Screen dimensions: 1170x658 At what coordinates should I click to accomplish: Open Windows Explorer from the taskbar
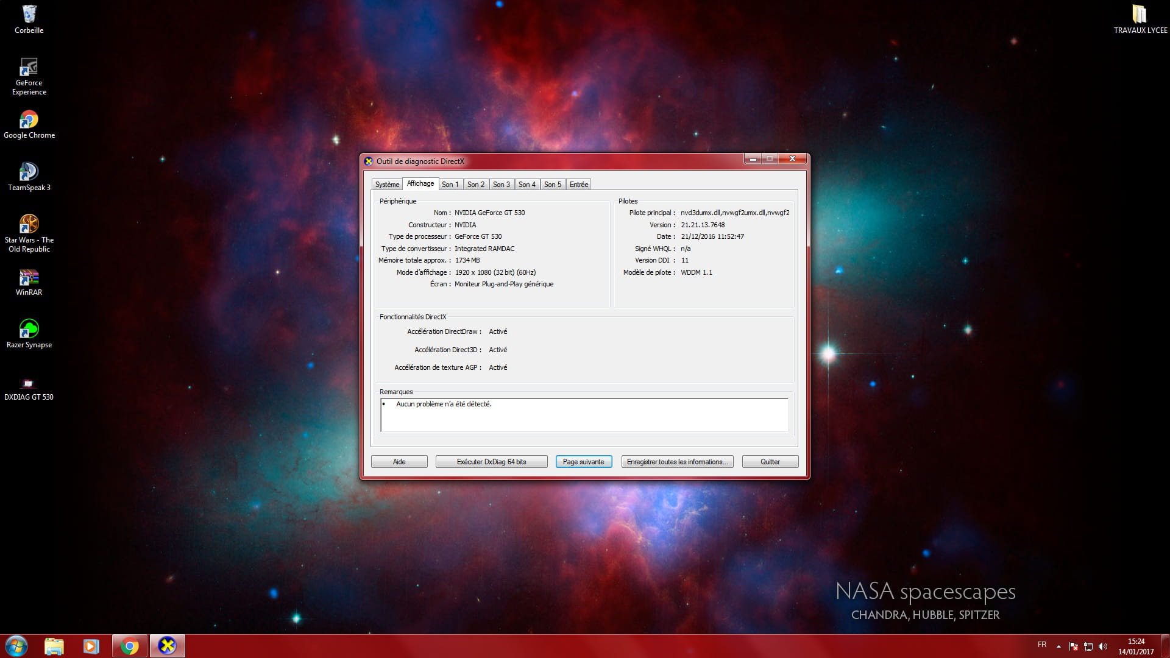tap(54, 646)
